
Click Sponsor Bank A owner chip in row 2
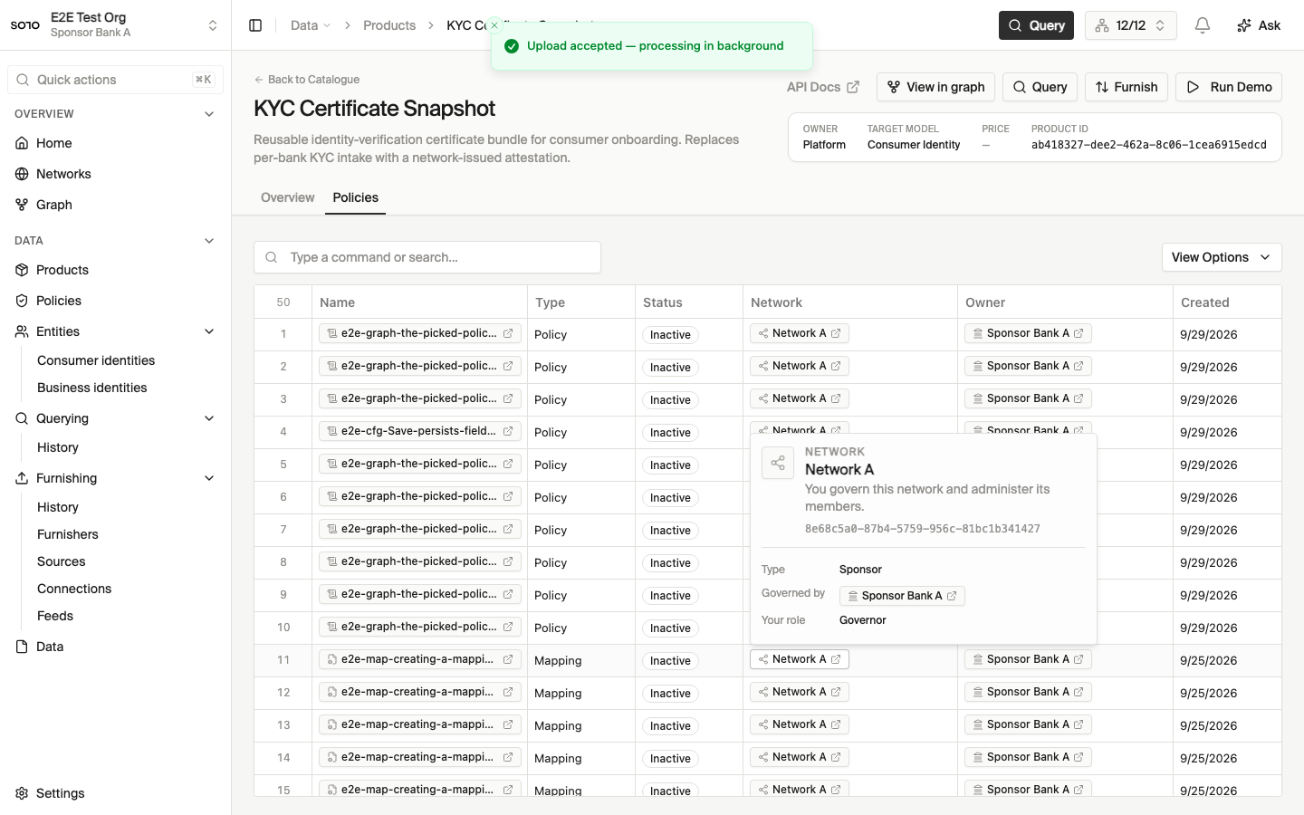[1028, 366]
